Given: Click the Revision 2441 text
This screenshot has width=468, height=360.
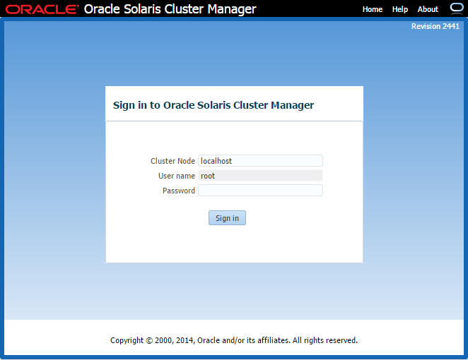Looking at the screenshot, I should (435, 26).
